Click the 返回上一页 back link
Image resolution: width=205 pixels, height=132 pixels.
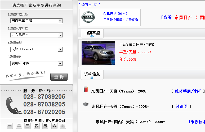pyautogui.click(x=90, y=5)
